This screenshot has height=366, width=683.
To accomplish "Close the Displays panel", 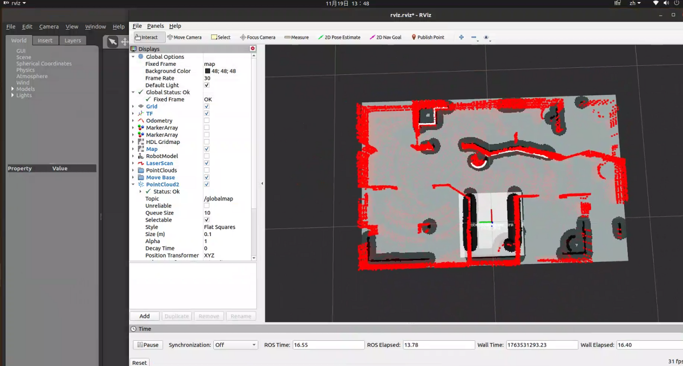I will tap(252, 49).
